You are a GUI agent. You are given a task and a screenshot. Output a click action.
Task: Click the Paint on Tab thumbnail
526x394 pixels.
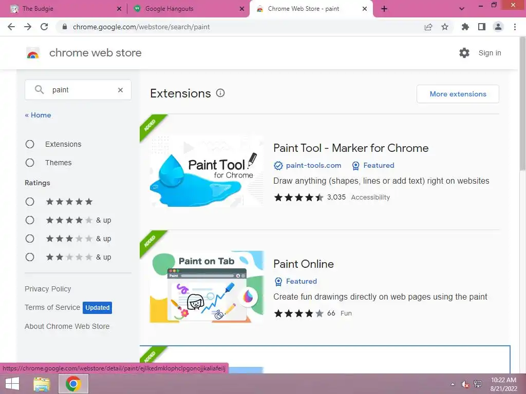(206, 287)
